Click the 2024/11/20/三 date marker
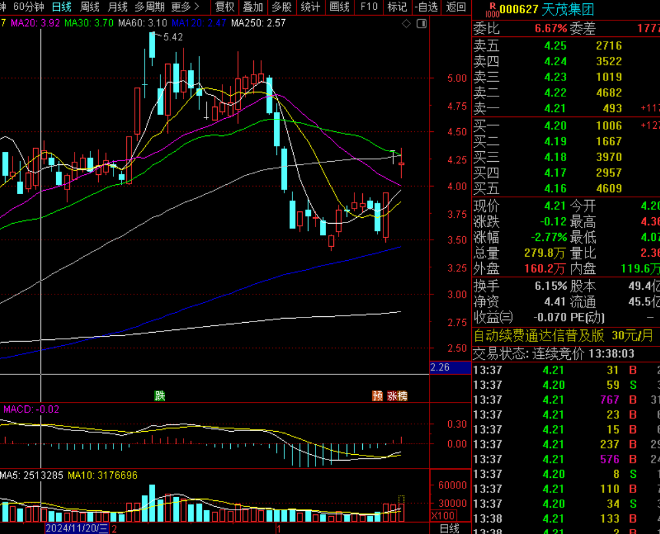This screenshot has width=660, height=534. [x=77, y=529]
